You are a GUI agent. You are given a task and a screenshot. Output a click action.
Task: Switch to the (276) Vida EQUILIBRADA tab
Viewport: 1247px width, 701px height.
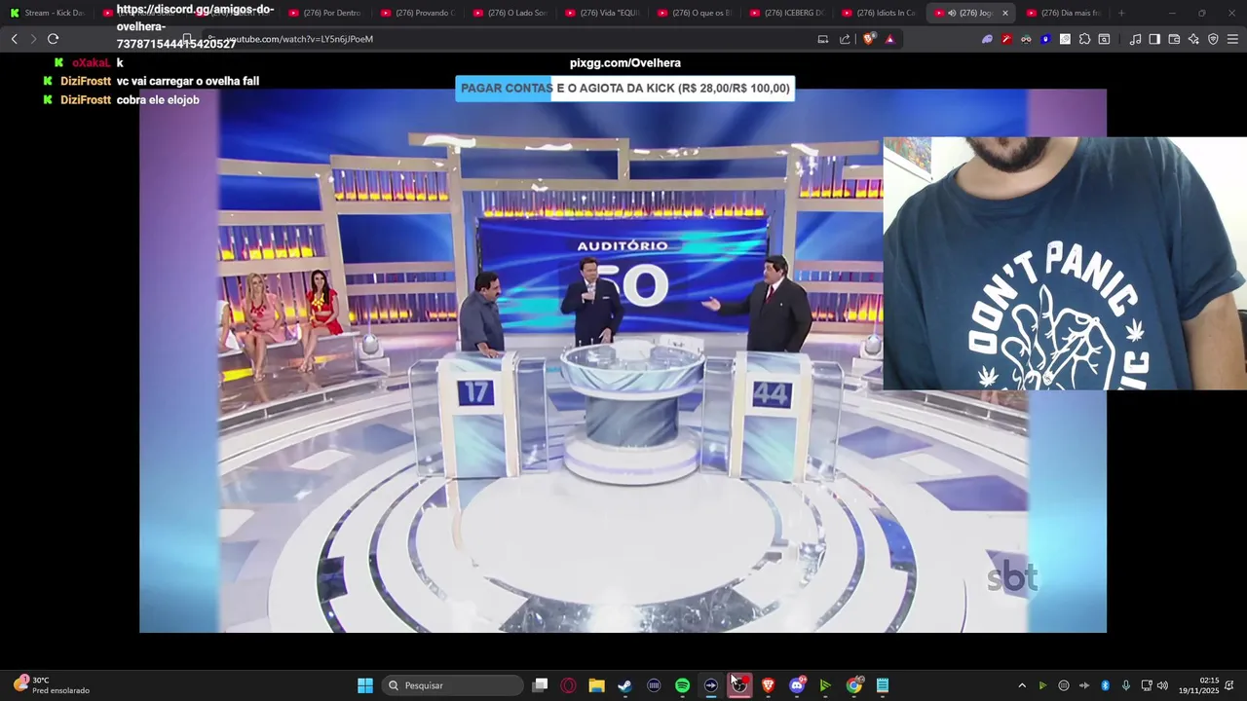point(602,13)
